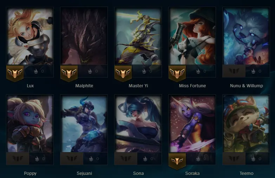Select the Malphite champion portrait
This screenshot has height=178, width=275.
pos(84,36)
